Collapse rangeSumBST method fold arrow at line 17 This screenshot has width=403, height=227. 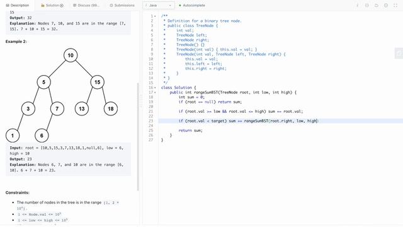point(155,93)
